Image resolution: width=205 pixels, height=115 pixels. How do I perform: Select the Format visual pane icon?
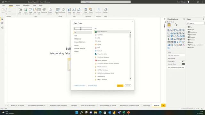176,25
